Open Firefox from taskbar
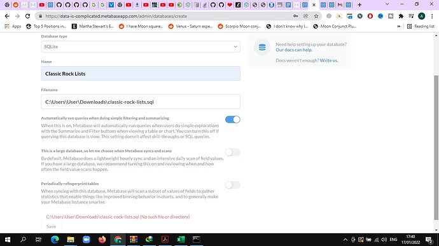439x246 pixels. [x=102, y=240]
